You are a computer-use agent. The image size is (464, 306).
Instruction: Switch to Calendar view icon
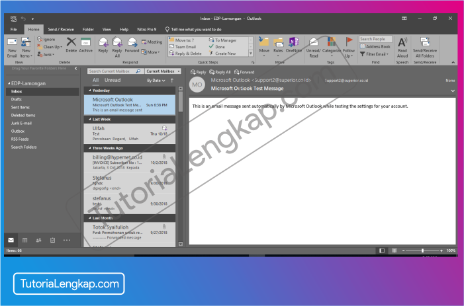25,240
